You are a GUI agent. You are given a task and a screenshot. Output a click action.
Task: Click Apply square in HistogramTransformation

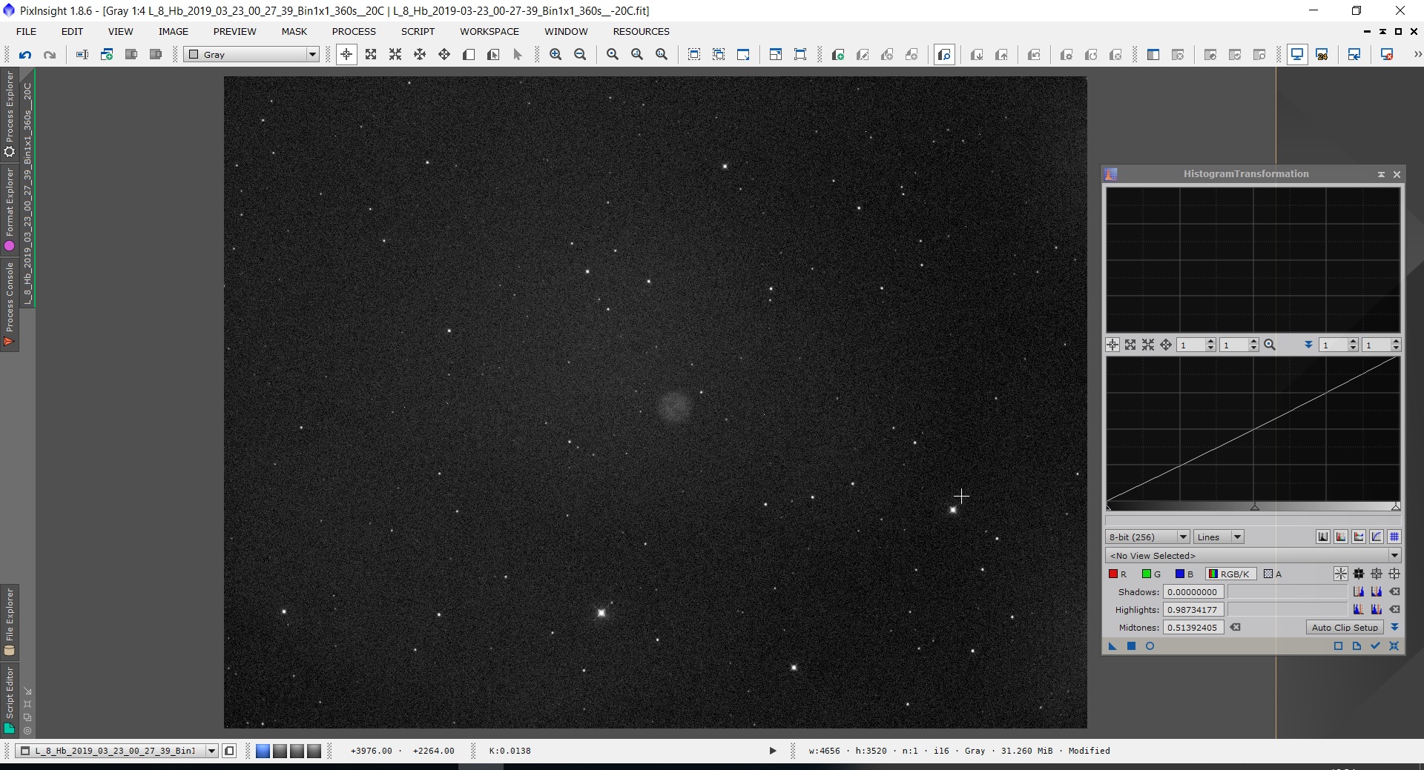[1131, 646]
